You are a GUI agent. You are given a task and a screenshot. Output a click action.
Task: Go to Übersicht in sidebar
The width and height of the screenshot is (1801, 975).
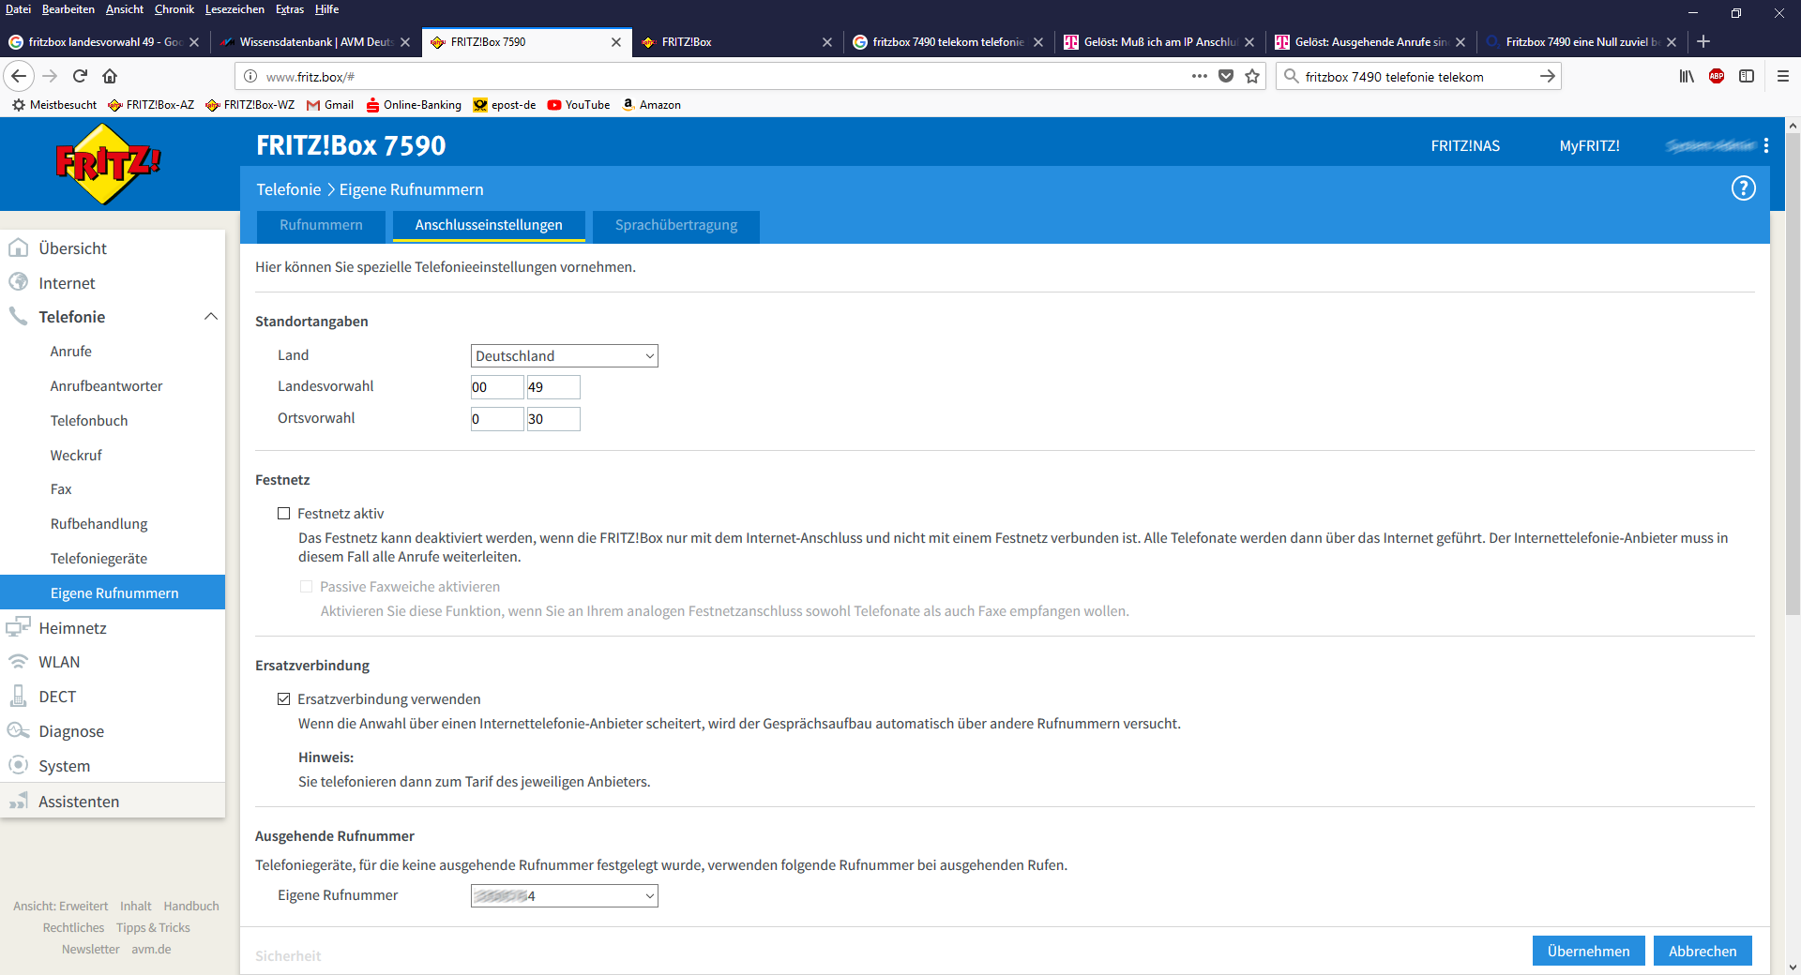click(73, 248)
